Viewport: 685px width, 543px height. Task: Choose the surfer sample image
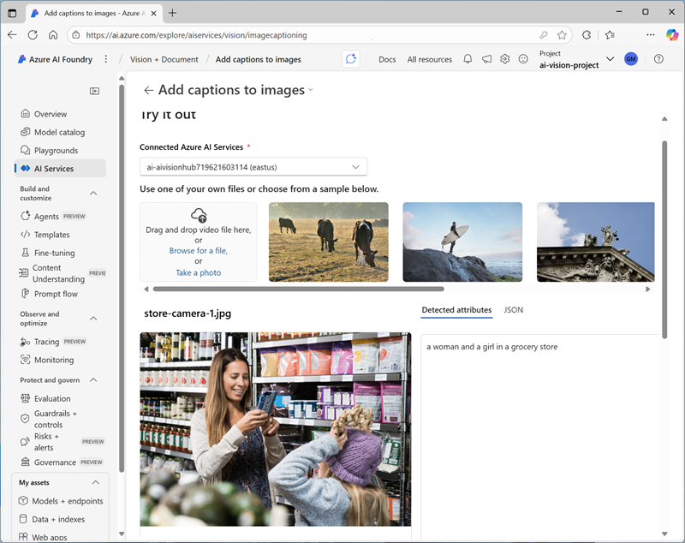[x=462, y=242]
